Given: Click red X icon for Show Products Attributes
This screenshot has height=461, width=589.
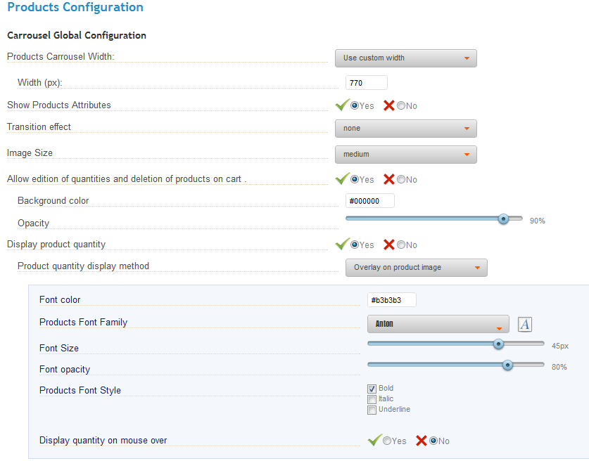Looking at the screenshot, I should click(x=389, y=105).
